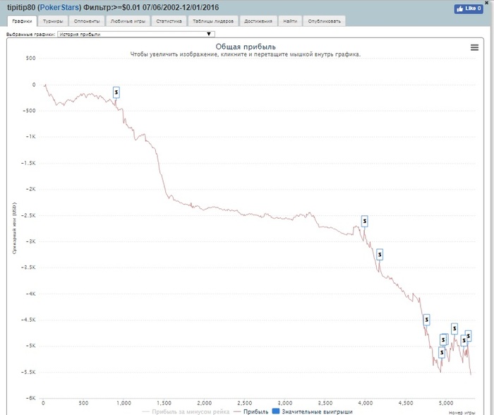Click the x-axis title Номер игры
494x415 pixels.
point(462,412)
